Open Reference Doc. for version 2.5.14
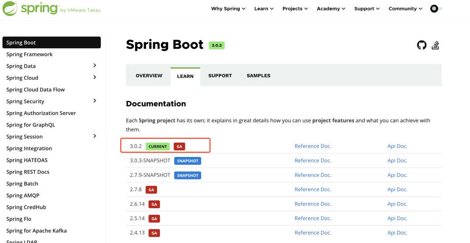The width and height of the screenshot is (470, 243). [313, 219]
